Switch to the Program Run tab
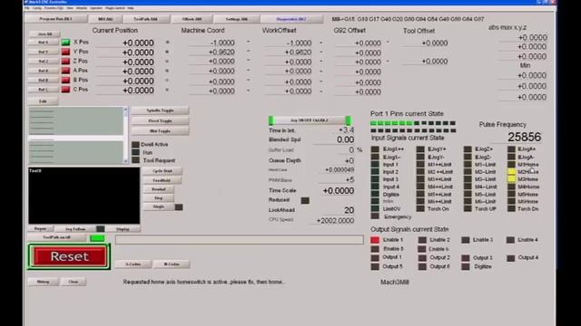581x326 pixels. (x=56, y=18)
